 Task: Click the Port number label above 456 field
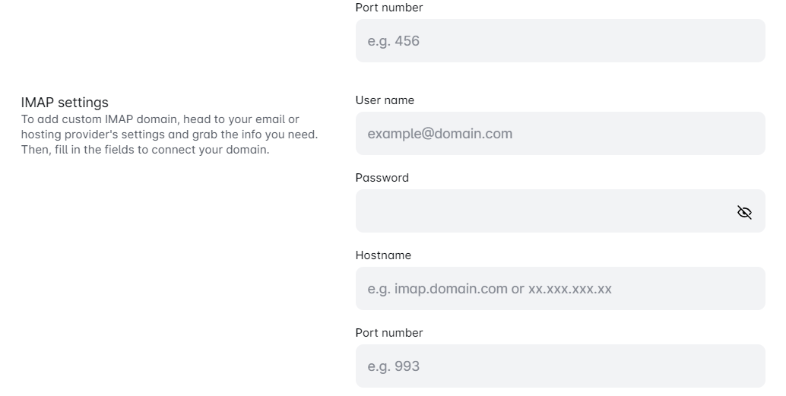[x=389, y=8]
